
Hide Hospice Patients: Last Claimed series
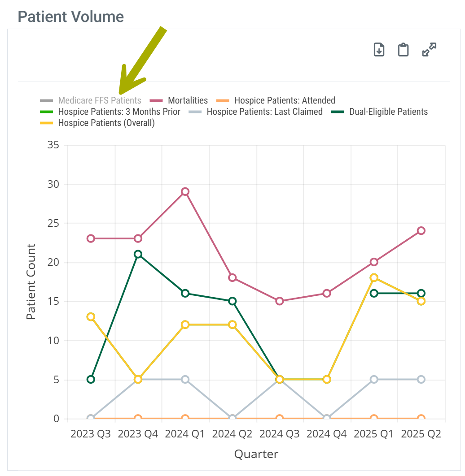264,112
